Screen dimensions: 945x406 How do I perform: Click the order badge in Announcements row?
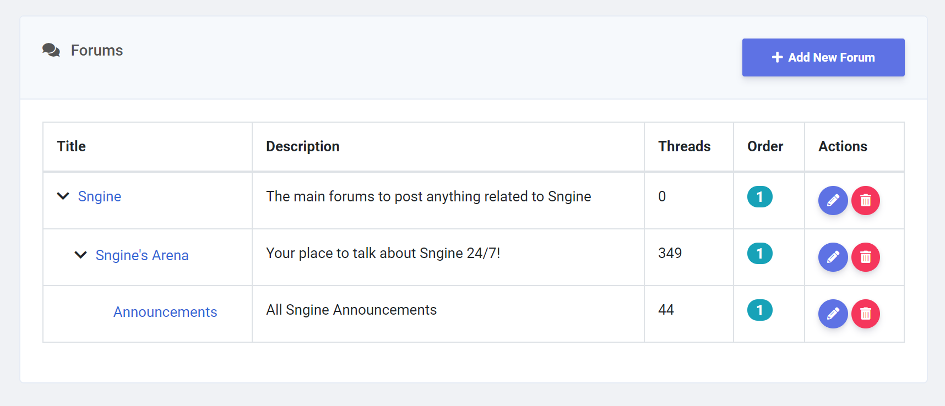(x=759, y=310)
